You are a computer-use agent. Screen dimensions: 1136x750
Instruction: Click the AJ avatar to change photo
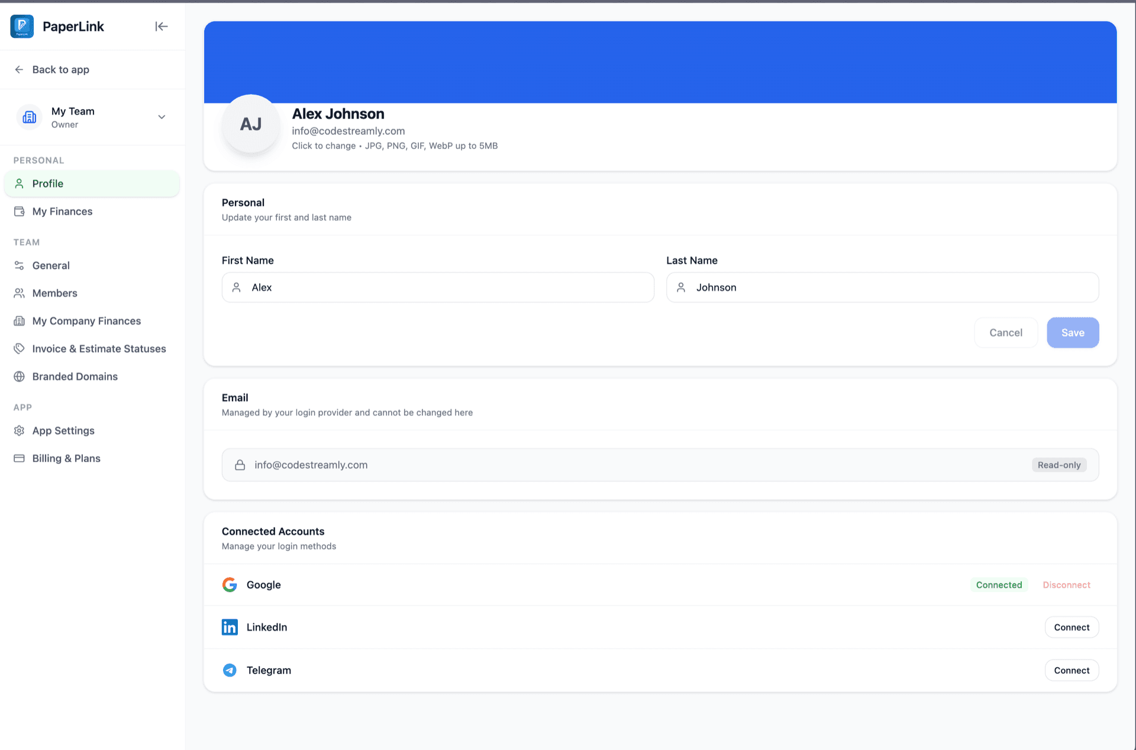(x=251, y=124)
